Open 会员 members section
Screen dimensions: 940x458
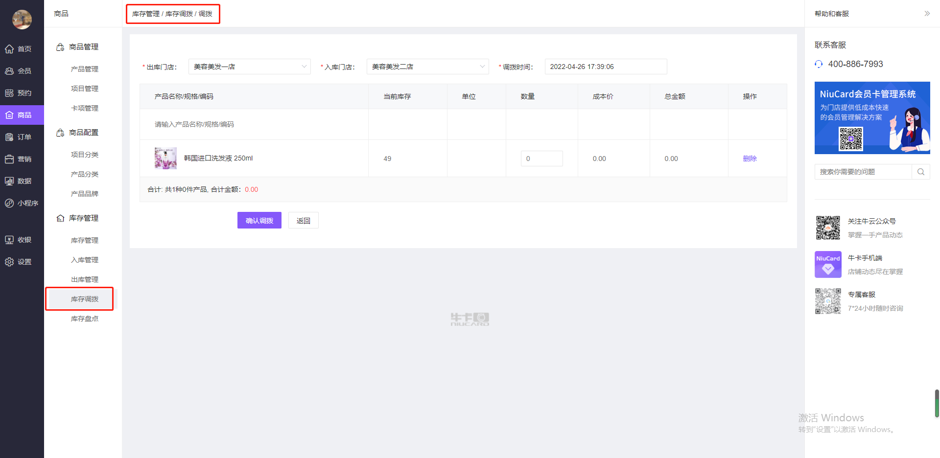tap(19, 71)
